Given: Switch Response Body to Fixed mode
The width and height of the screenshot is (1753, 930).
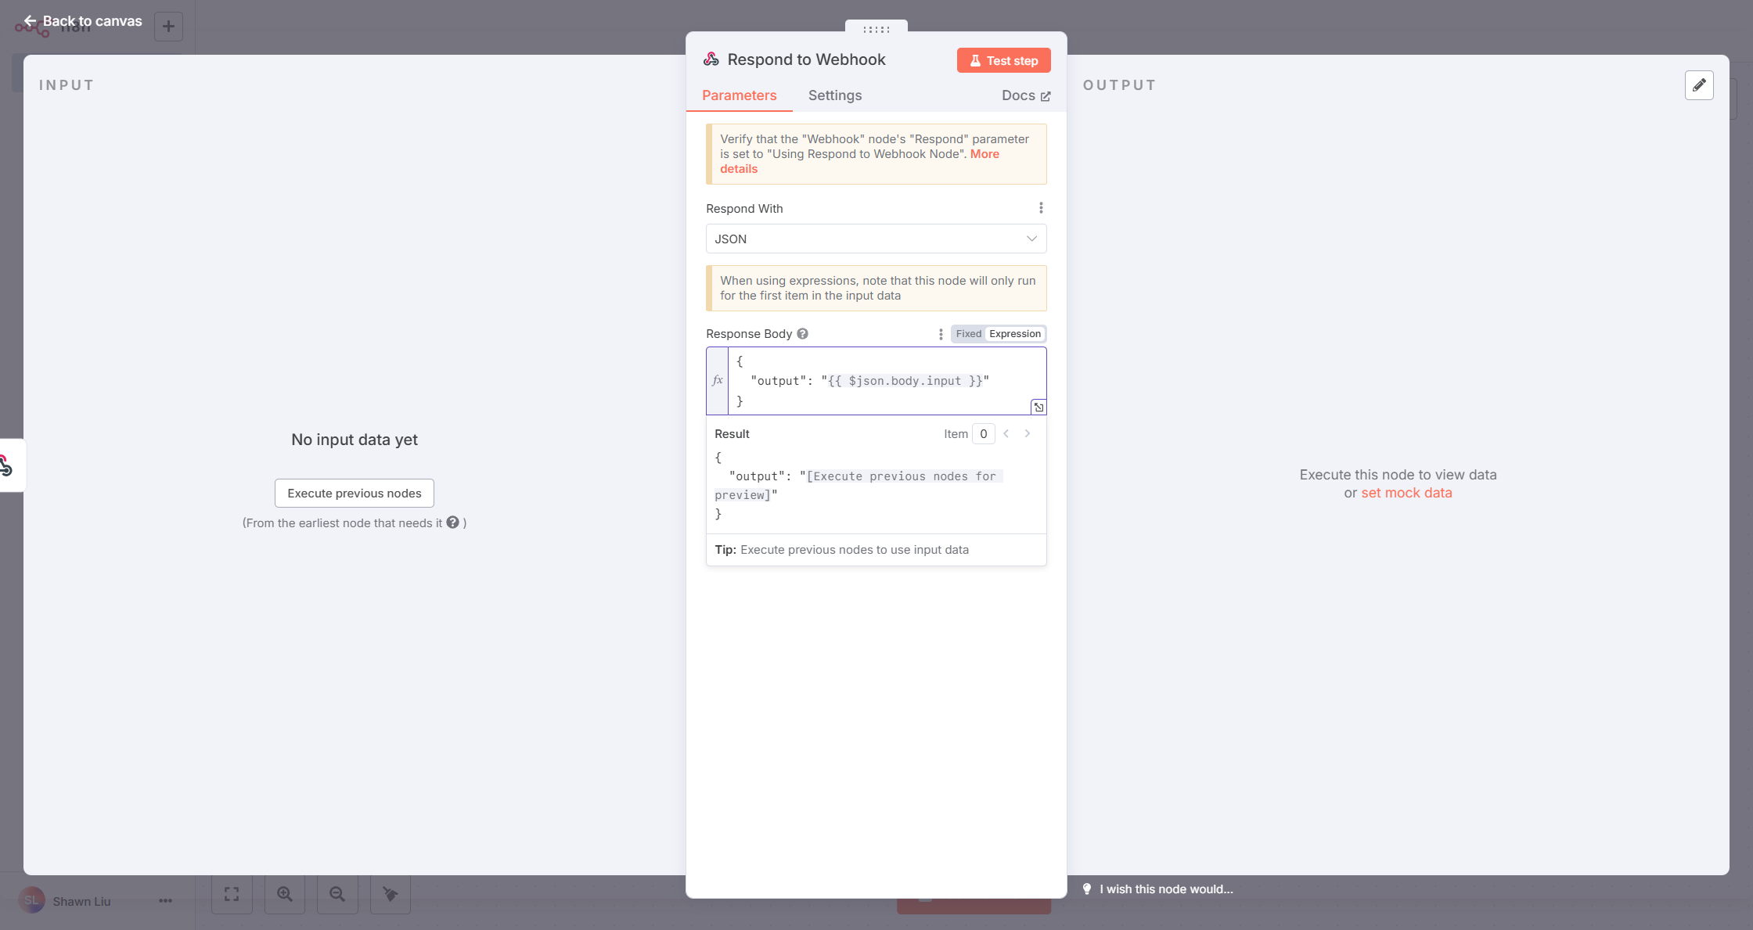Looking at the screenshot, I should (x=968, y=334).
